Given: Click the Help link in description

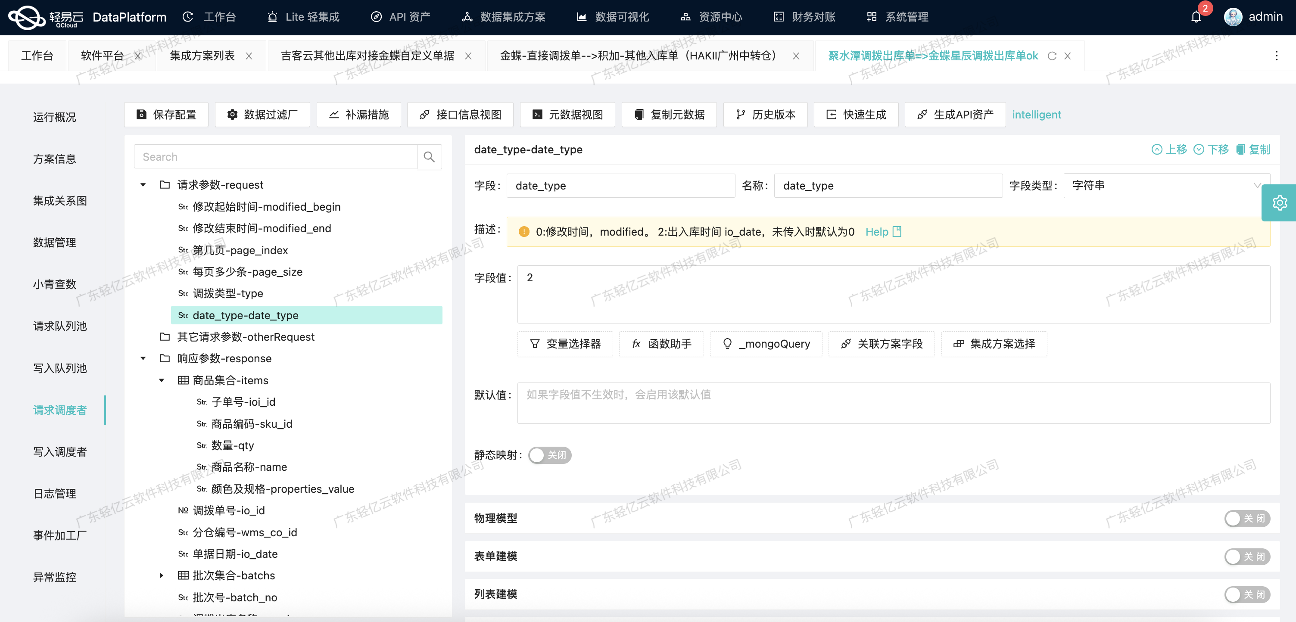Looking at the screenshot, I should tap(883, 232).
